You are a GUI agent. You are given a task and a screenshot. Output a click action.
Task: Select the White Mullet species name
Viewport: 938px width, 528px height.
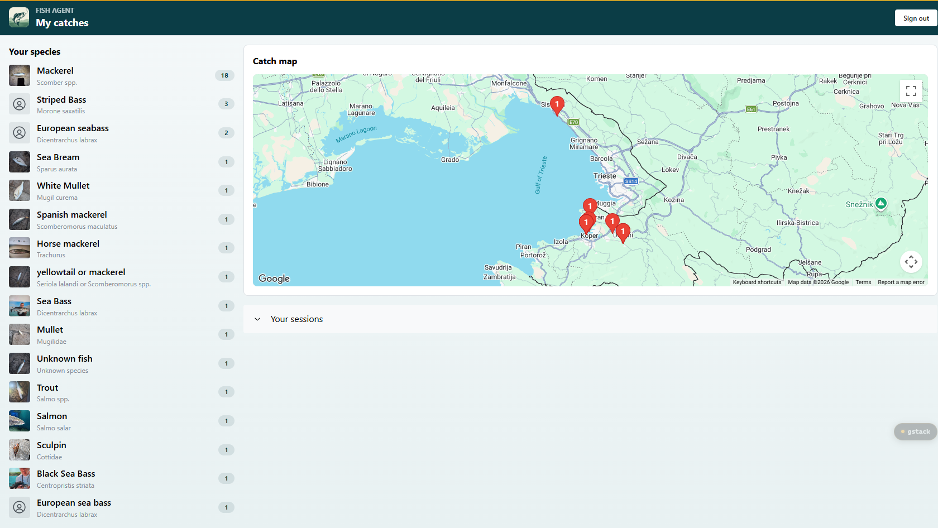point(63,186)
